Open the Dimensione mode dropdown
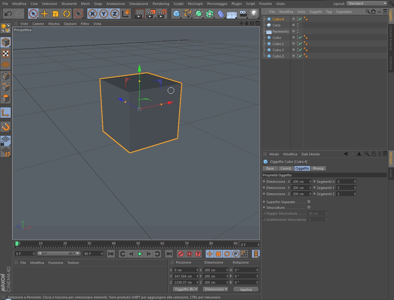The image size is (394, 300). 216,289
